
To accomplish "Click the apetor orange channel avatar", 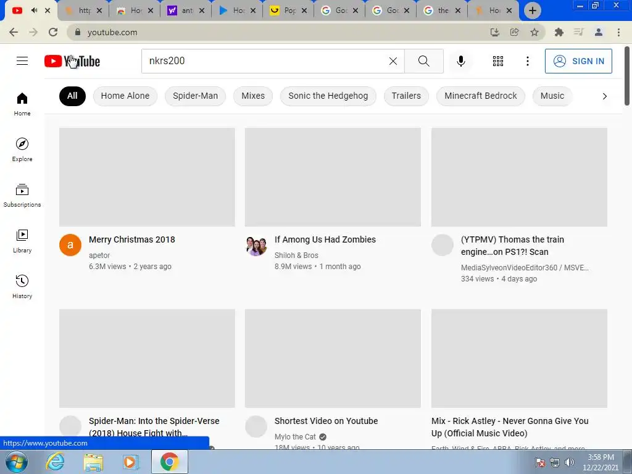I will (x=70, y=245).
